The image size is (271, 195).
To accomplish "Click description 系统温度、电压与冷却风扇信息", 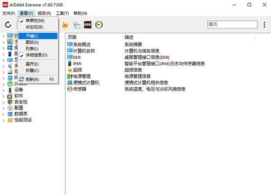I will (x=155, y=89).
